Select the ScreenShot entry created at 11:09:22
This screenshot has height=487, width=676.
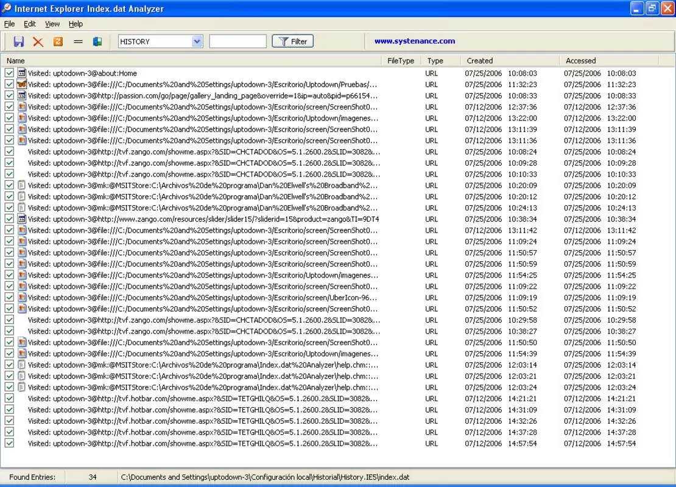click(x=203, y=286)
